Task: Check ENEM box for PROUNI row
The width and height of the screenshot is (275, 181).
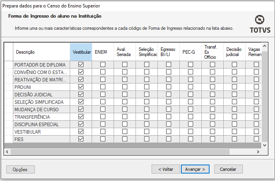Action: click(103, 87)
